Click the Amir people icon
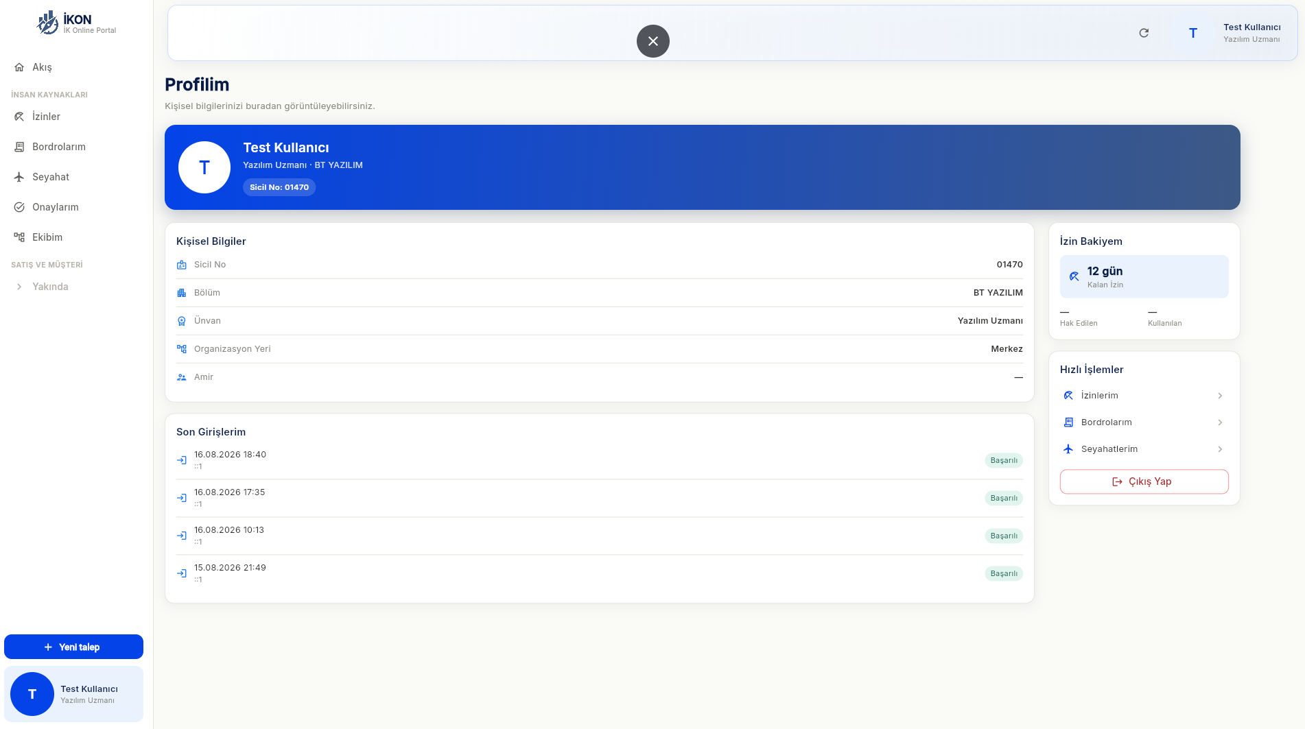 tap(182, 377)
